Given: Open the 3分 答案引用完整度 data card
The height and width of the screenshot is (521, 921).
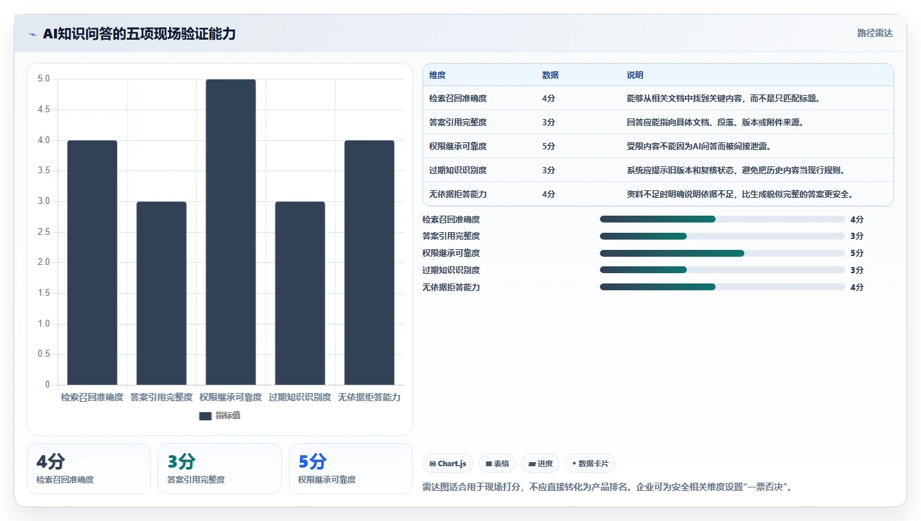Looking at the screenshot, I should pyautogui.click(x=220, y=468).
